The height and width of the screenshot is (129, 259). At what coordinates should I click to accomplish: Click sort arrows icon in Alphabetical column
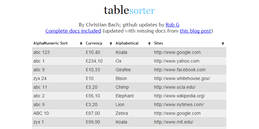pos(149,44)
